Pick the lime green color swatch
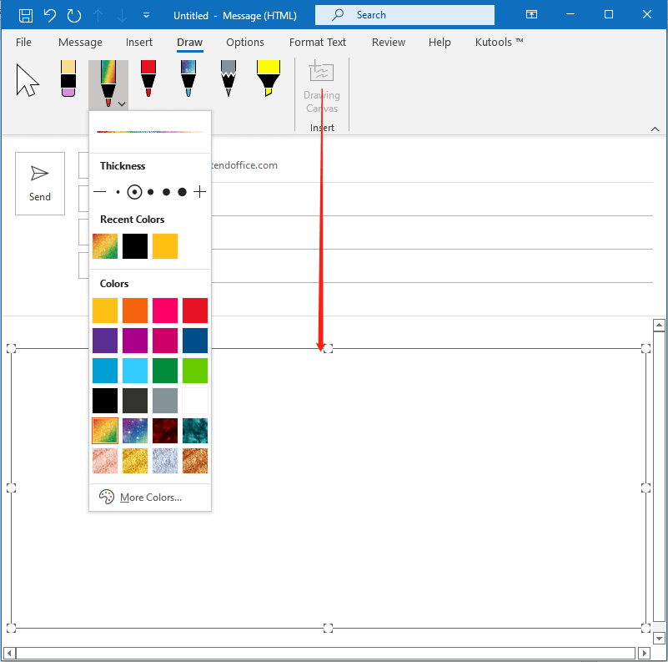This screenshot has height=662, width=668. point(195,371)
